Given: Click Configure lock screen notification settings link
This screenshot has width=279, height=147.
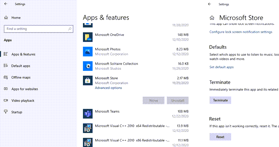Looking at the screenshot, I should (x=241, y=32).
